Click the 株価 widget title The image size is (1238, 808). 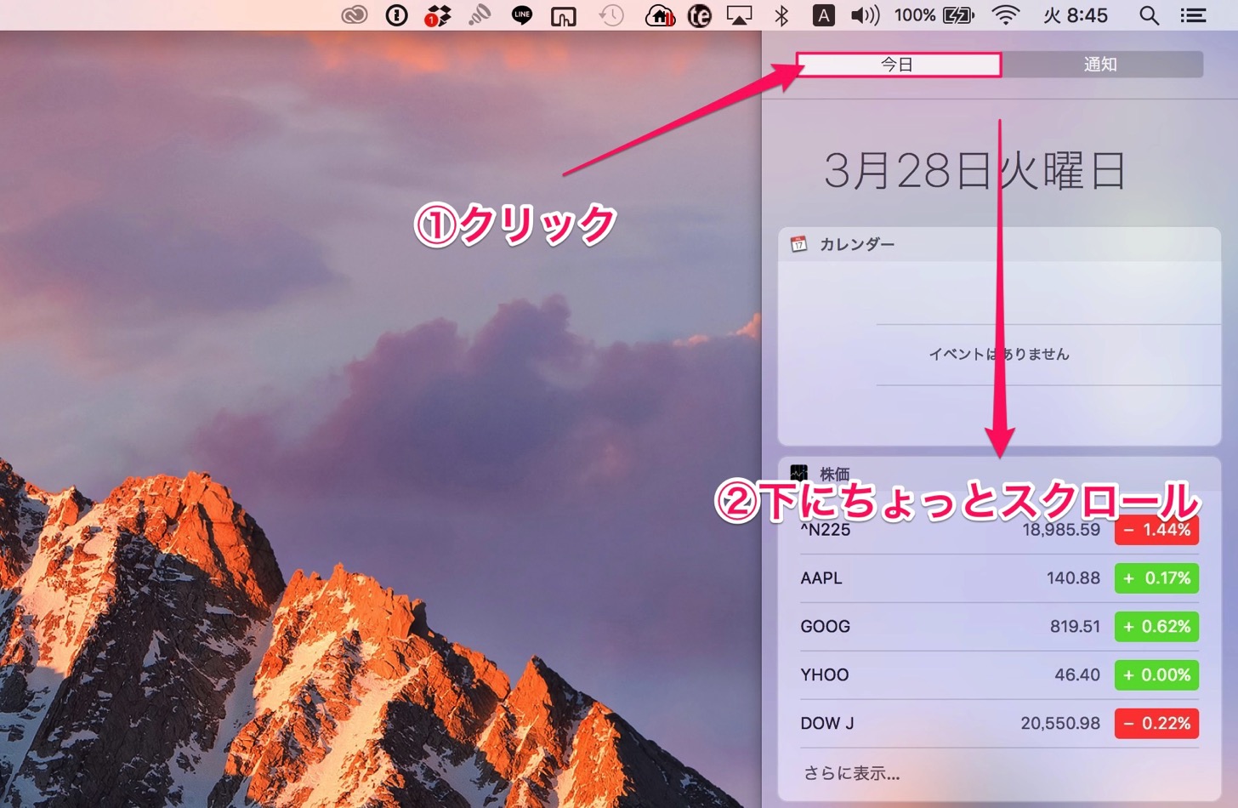point(834,474)
